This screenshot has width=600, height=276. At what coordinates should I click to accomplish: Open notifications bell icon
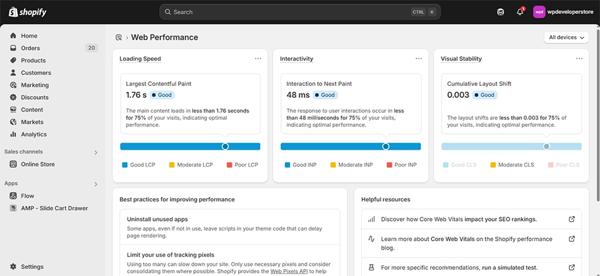point(520,12)
